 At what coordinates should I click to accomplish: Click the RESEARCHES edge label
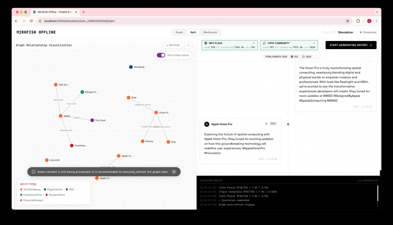(66, 131)
